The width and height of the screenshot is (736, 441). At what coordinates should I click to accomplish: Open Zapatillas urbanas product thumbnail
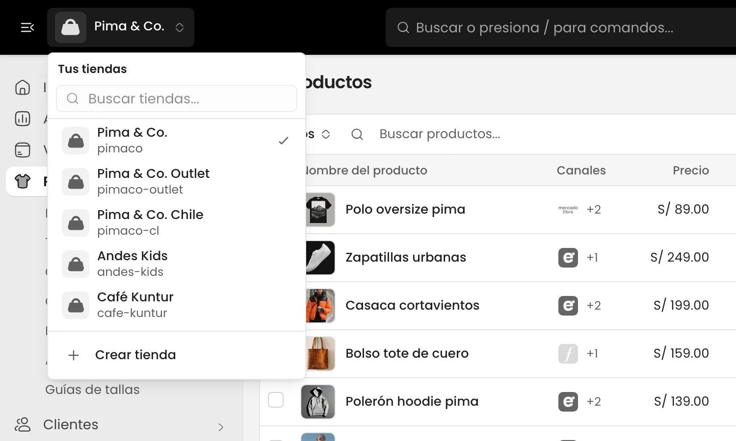point(320,258)
